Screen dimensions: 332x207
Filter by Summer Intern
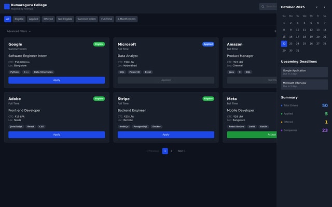point(87,19)
